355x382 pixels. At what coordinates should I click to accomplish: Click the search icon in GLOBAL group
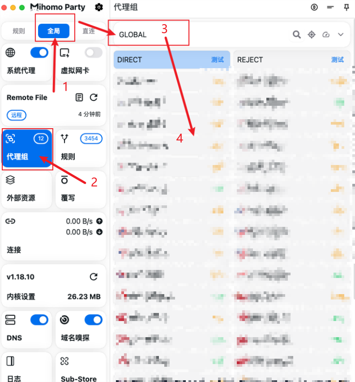[297, 35]
